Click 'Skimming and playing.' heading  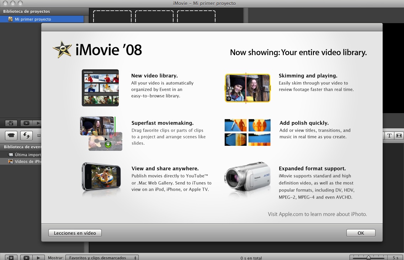tap(308, 76)
